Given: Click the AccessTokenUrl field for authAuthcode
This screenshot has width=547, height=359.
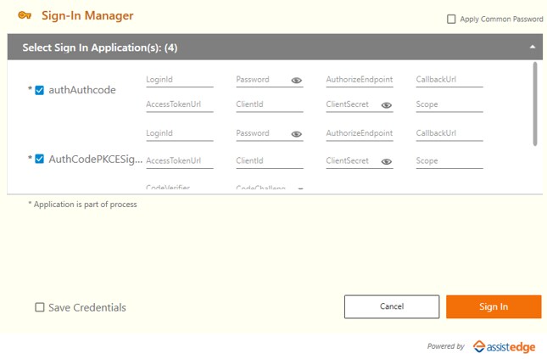Looking at the screenshot, I should click(179, 105).
